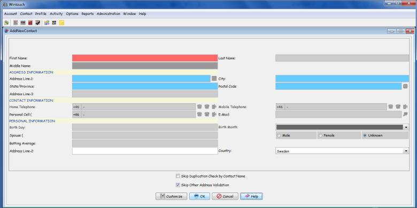Click the gray square beside Address Line-1
417x208 pixels.
214,79
